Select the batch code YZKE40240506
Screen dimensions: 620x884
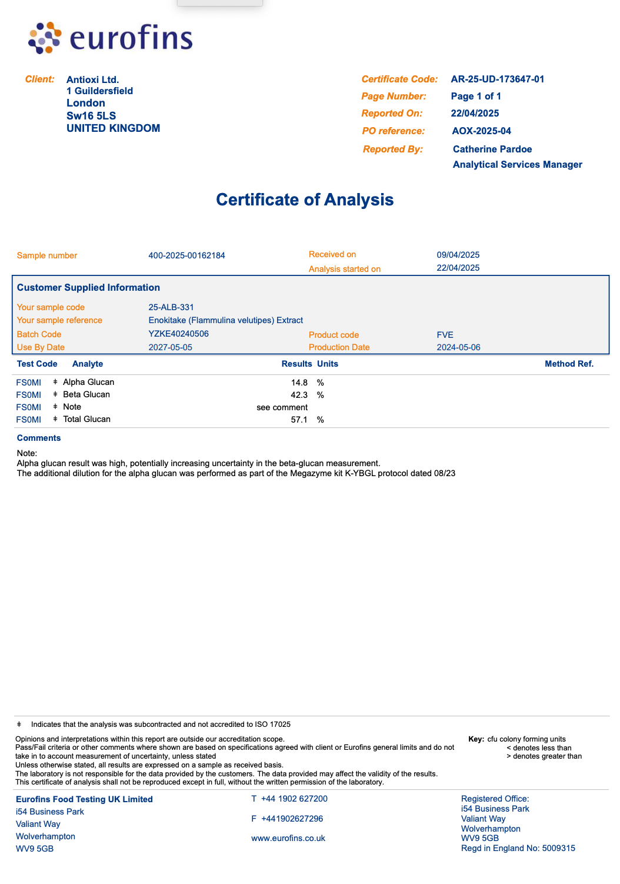pos(178,334)
